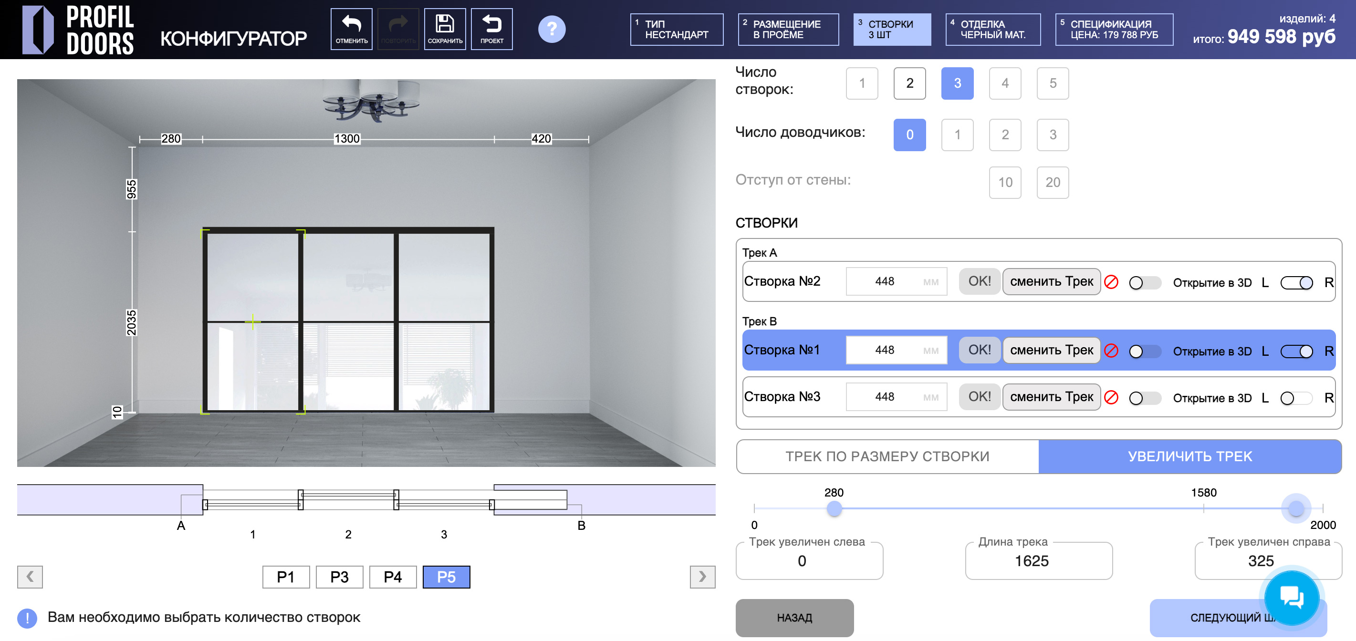
Task: Open the chat bubble widget
Action: pyautogui.click(x=1292, y=597)
